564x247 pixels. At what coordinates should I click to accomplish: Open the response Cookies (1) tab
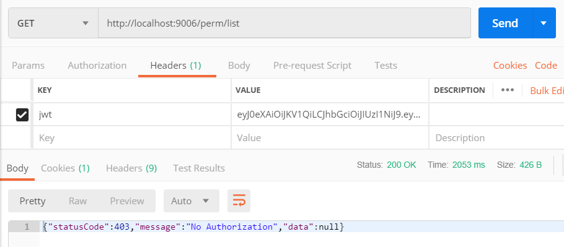(65, 168)
